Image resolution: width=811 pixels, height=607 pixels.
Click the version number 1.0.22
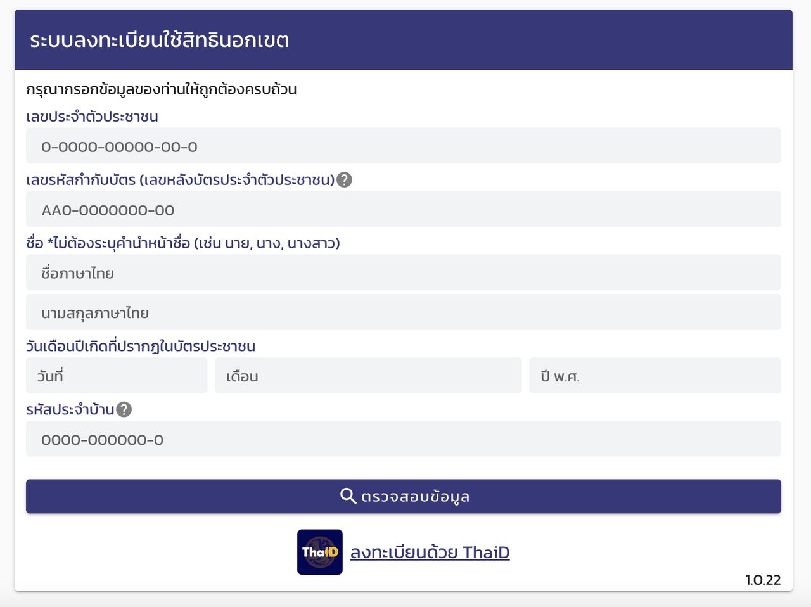[x=763, y=580]
